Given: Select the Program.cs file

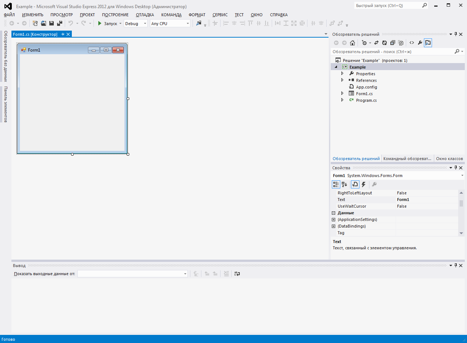Looking at the screenshot, I should coord(366,100).
